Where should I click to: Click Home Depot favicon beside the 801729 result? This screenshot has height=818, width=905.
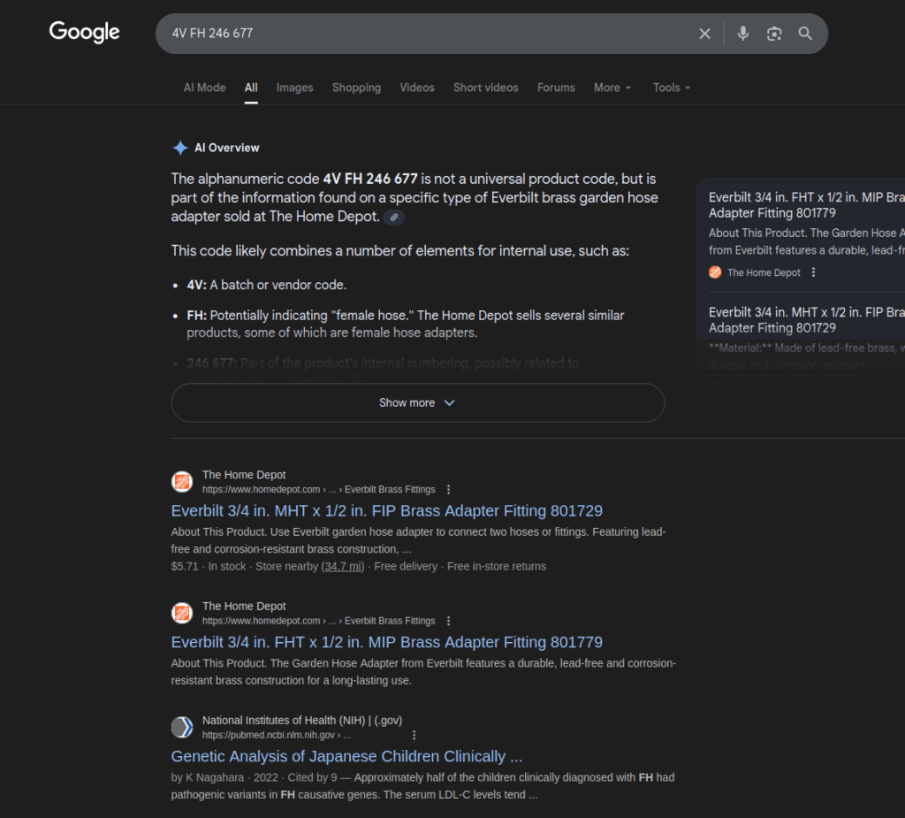pos(182,481)
